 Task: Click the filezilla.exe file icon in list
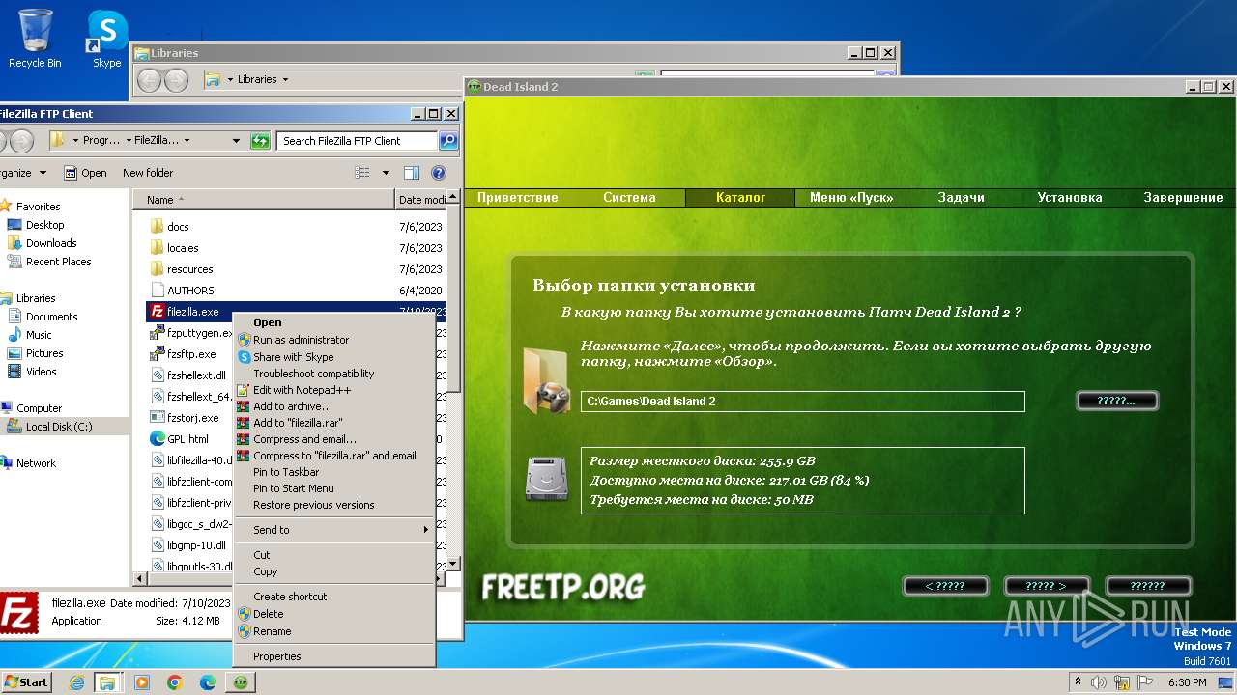click(x=157, y=312)
